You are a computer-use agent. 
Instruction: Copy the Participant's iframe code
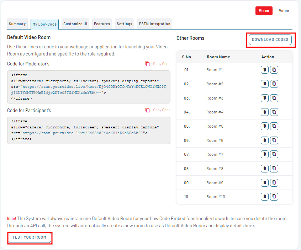(x=158, y=110)
